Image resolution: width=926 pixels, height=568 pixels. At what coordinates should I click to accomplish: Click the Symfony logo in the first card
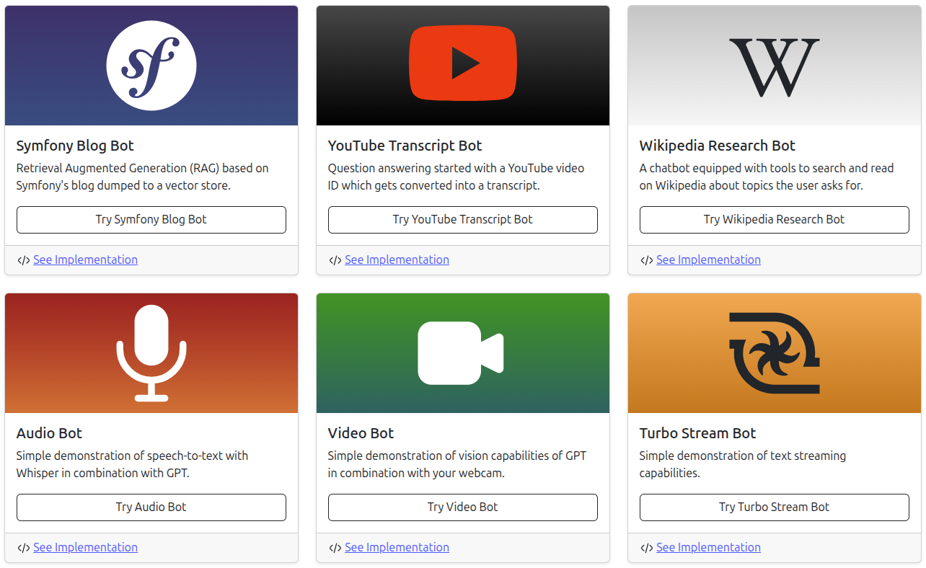[x=151, y=65]
